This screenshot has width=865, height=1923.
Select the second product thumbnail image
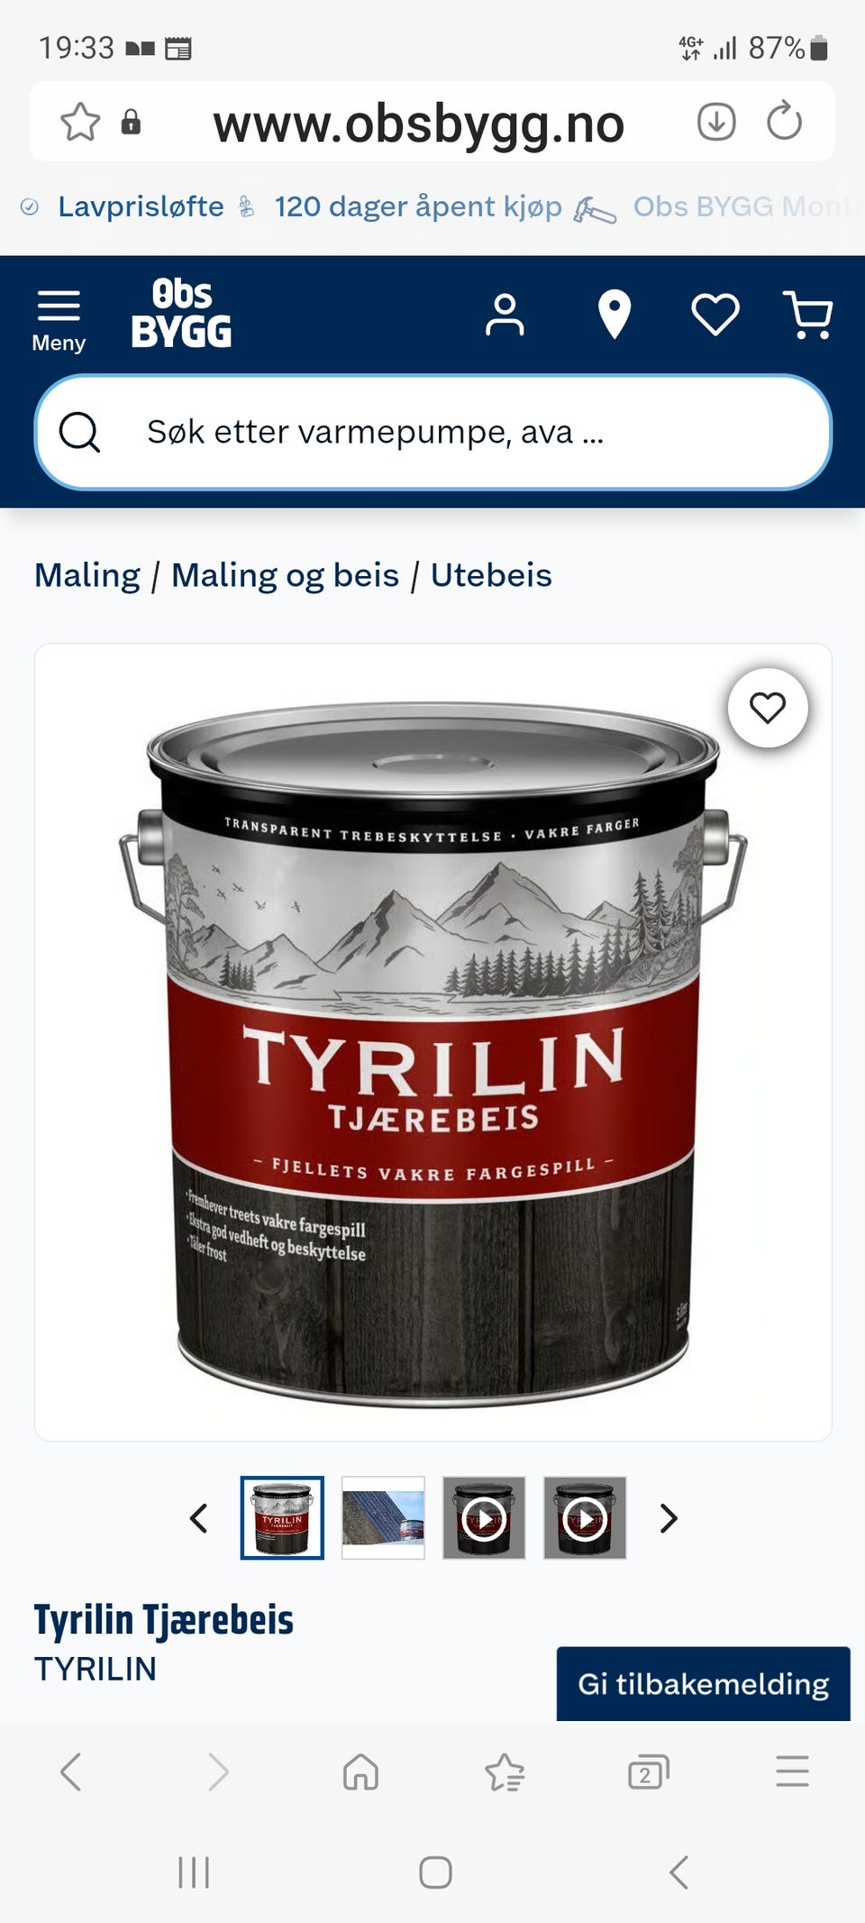tap(383, 1517)
